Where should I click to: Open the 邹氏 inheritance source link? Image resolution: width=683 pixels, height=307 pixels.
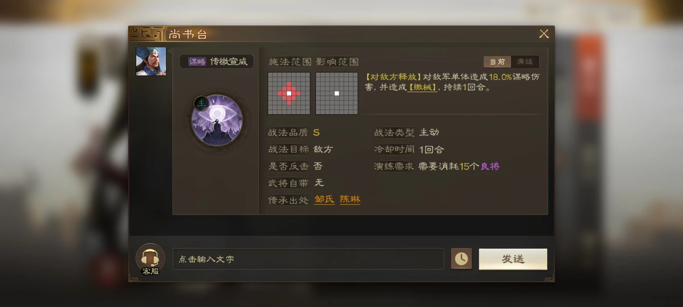point(324,199)
